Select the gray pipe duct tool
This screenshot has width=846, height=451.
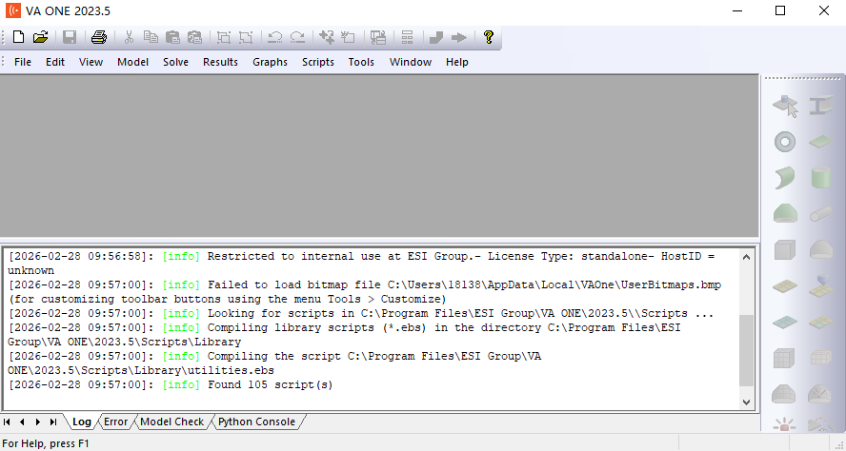click(820, 214)
